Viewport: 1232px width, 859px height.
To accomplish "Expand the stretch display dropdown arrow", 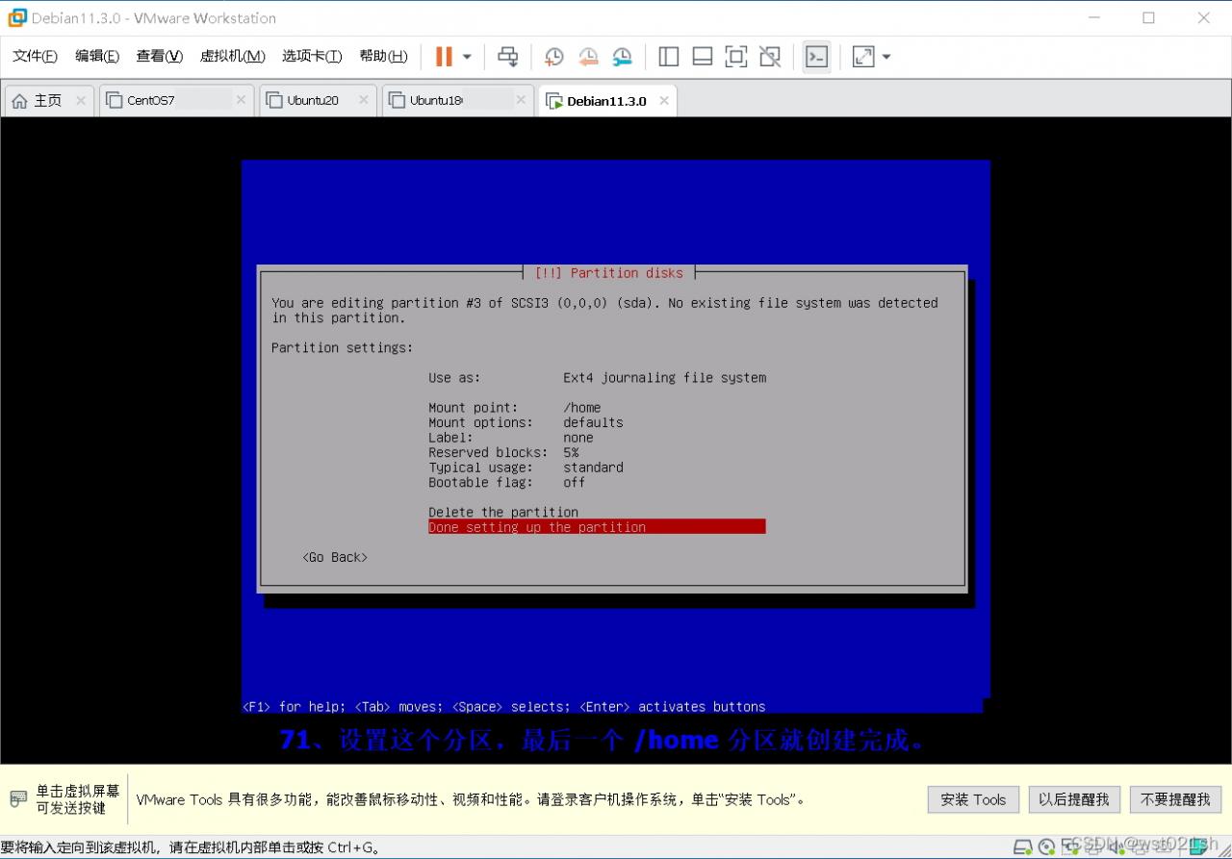I will pos(886,57).
